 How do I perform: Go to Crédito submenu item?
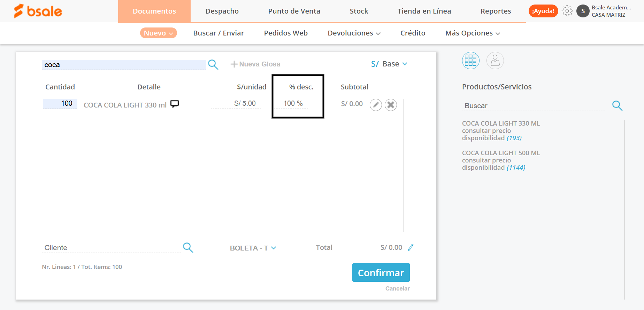[413, 33]
